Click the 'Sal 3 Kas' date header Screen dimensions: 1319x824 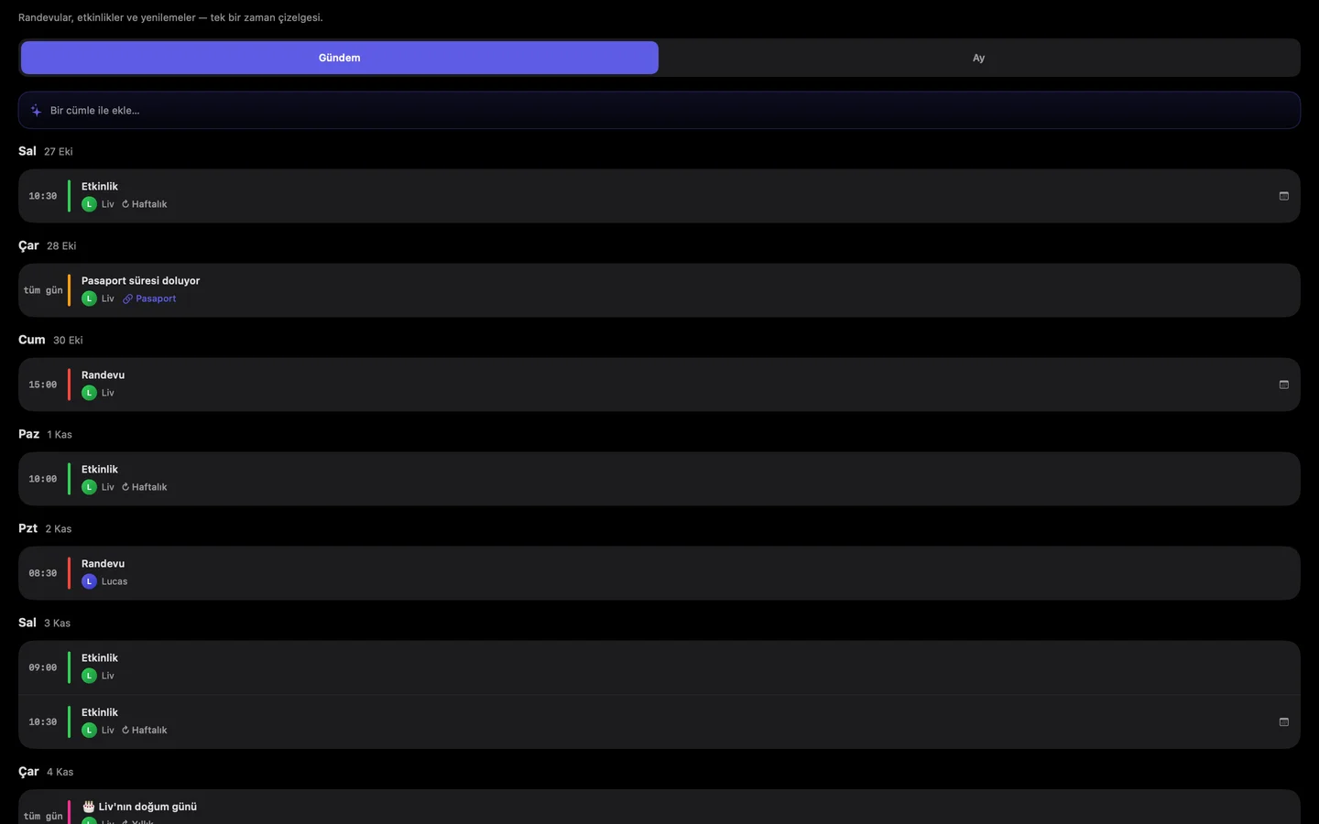point(44,623)
